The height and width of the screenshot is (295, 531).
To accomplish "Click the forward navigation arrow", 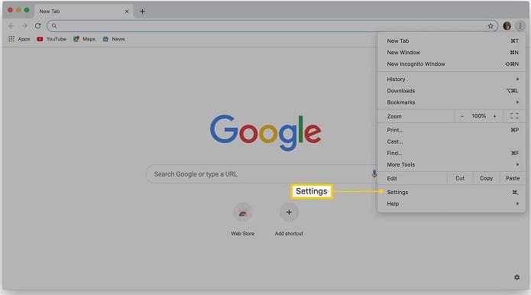I will click(x=24, y=26).
